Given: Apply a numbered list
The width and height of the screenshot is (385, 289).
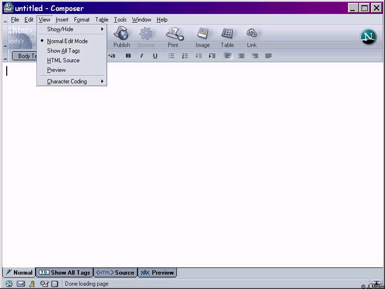Looking at the screenshot, I should coord(185,56).
